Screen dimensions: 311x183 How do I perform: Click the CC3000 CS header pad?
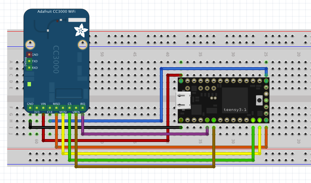coord(70,108)
